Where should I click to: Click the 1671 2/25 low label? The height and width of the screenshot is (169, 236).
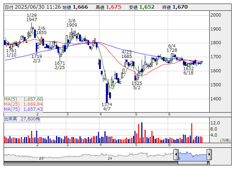(60, 65)
